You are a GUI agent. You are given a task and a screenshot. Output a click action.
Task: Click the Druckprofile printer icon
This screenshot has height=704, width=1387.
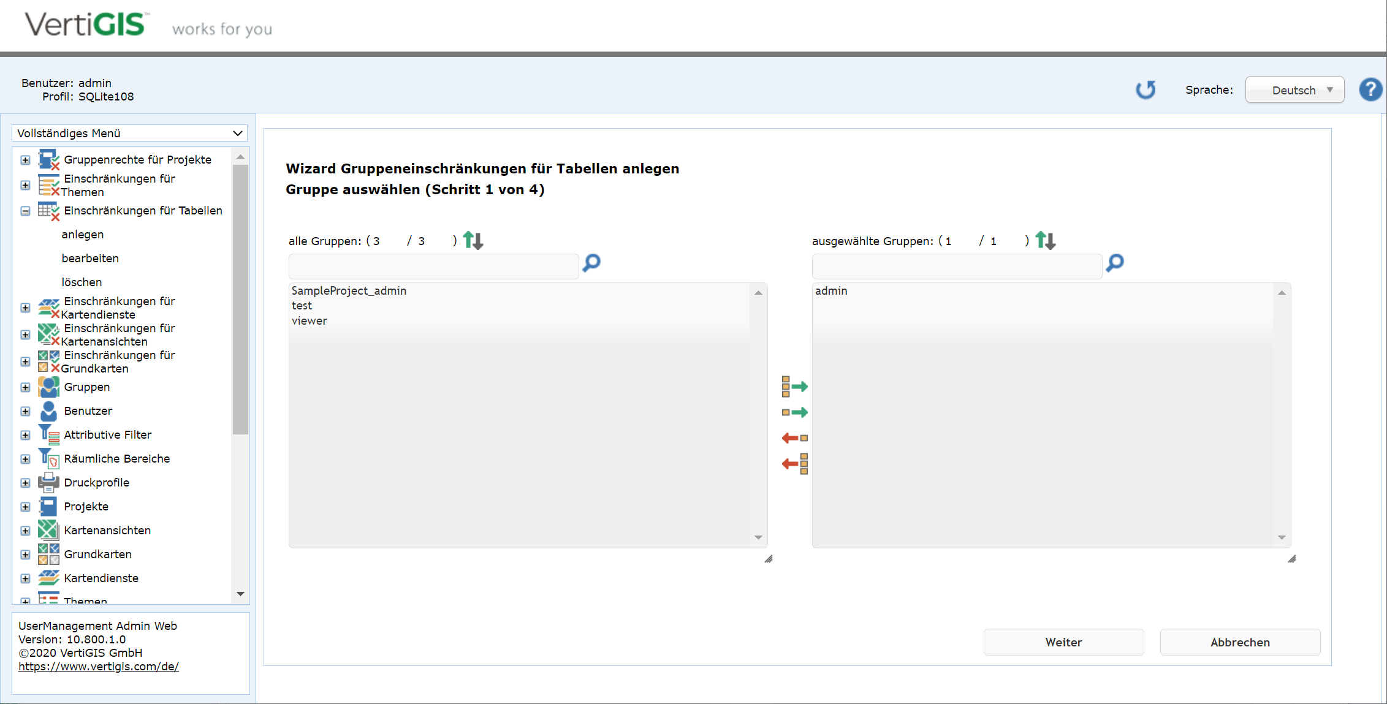tap(49, 482)
